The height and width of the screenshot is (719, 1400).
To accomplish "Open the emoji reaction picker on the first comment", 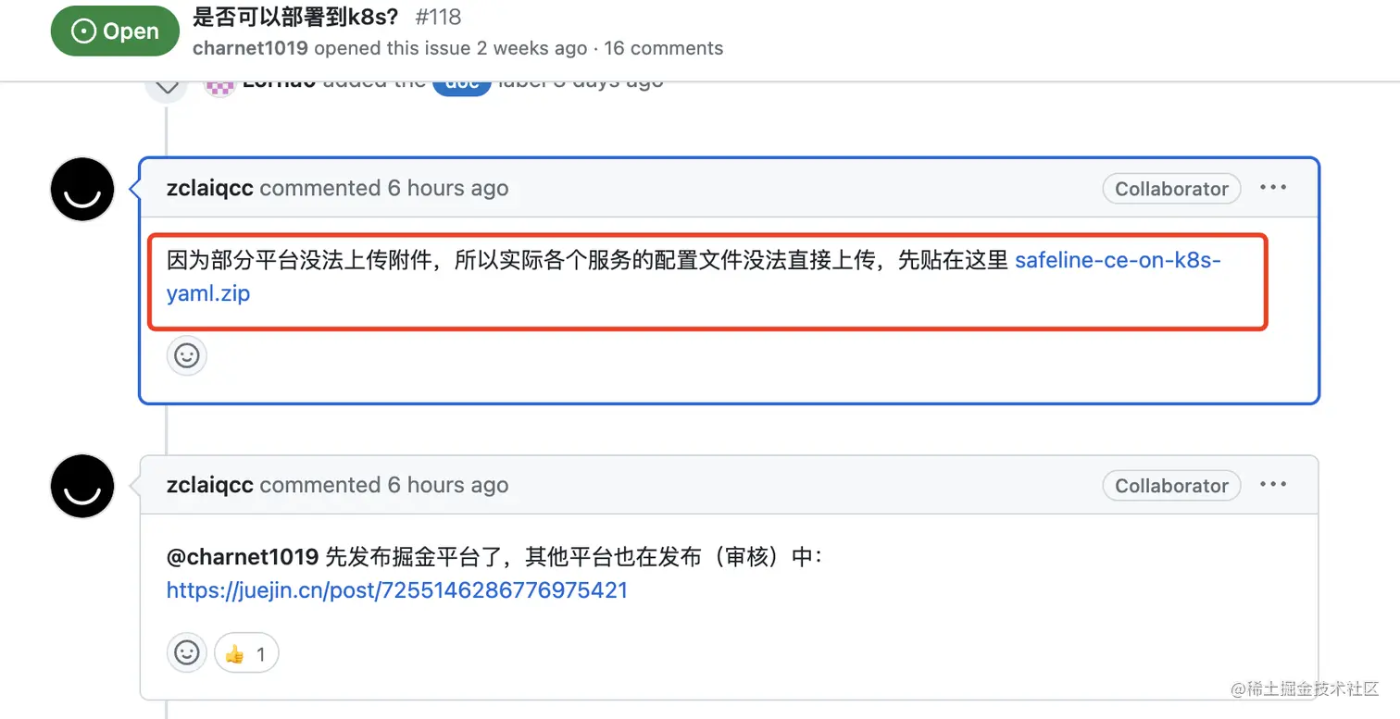I will 186,355.
